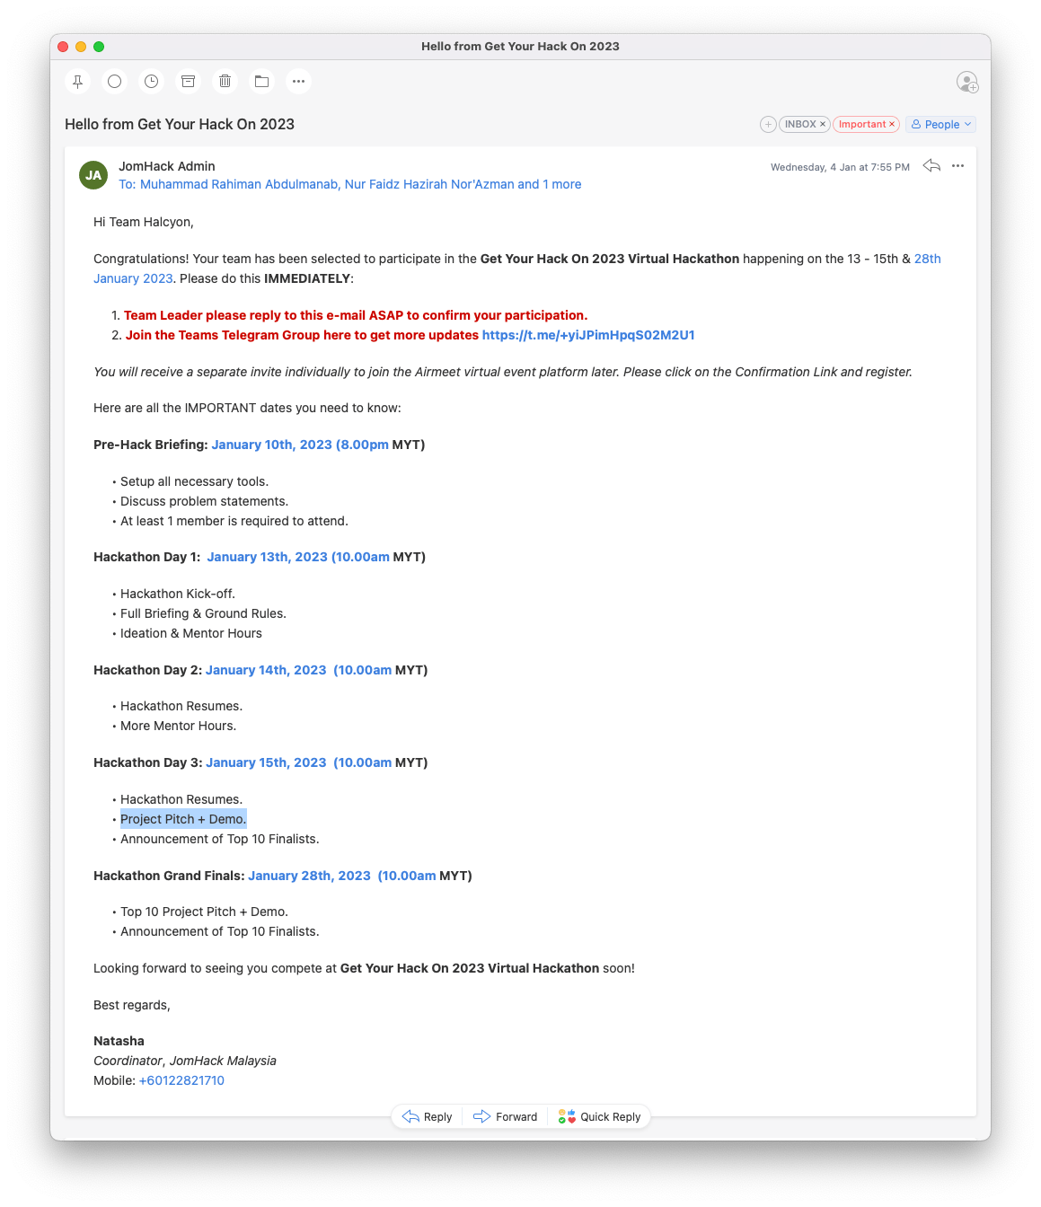This screenshot has height=1207, width=1041.
Task: Call the mobile number +60122821710
Action: (x=181, y=1080)
